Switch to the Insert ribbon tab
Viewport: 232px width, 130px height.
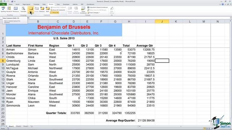pos(17,4)
